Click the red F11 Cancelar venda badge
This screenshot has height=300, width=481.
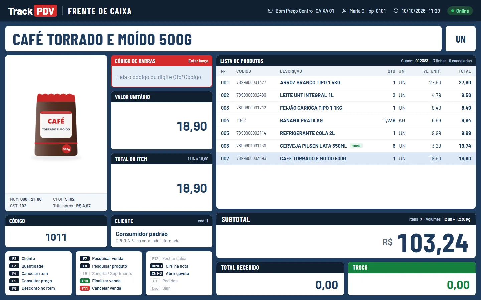click(85, 288)
